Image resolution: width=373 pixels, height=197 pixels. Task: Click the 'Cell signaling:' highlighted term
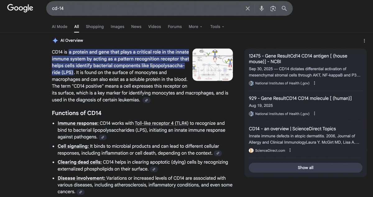click(x=73, y=146)
